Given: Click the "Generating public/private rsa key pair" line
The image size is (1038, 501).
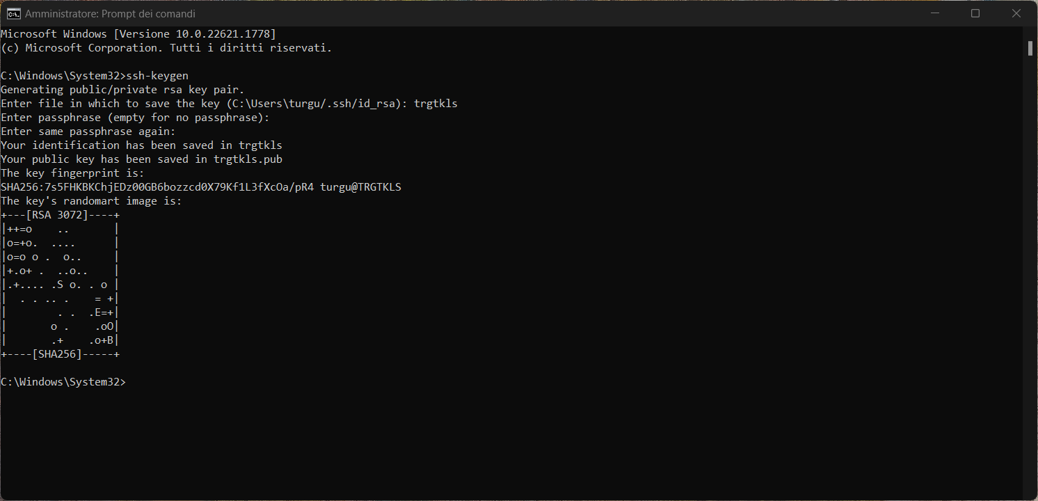Looking at the screenshot, I should coord(122,90).
